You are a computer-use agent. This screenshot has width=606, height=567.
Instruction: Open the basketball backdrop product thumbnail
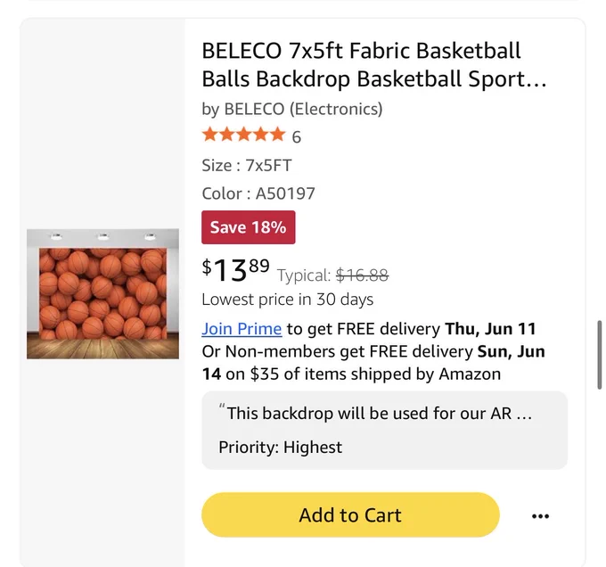[x=102, y=293]
